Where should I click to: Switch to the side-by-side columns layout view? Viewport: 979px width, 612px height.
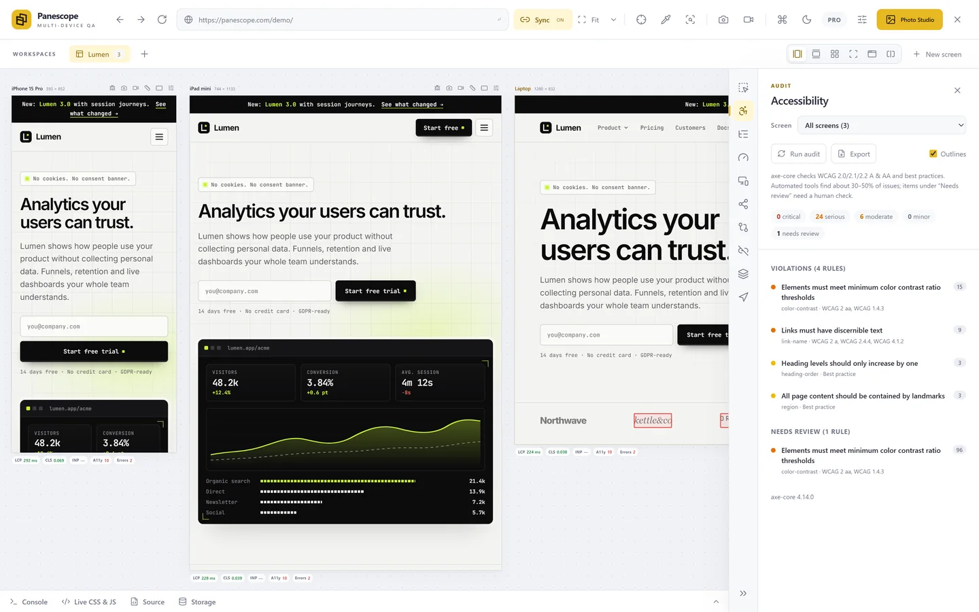tap(797, 54)
